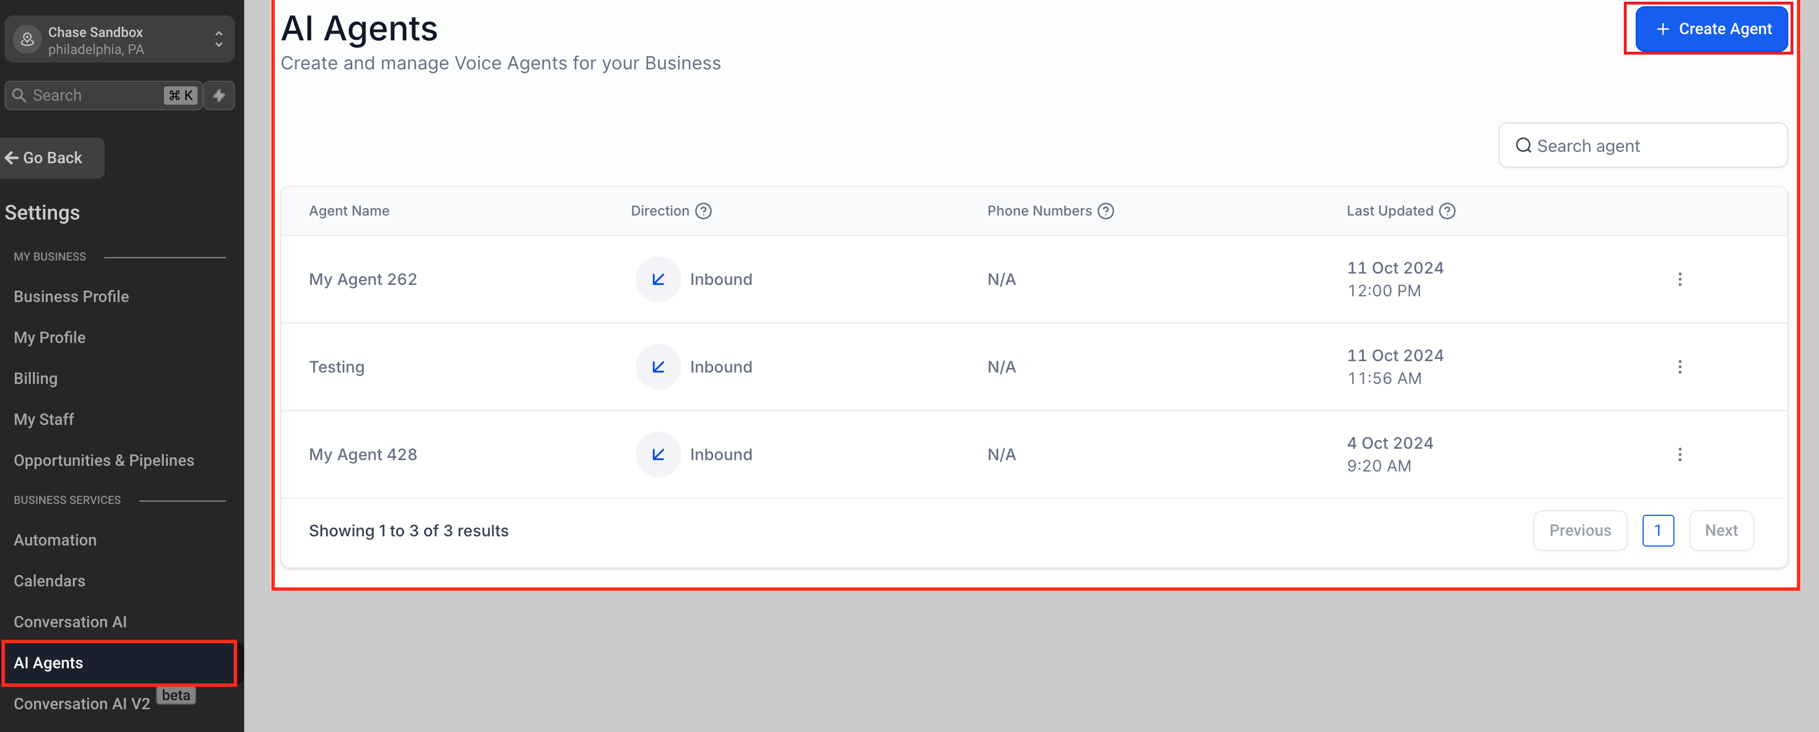Go back using the Go Back button

(x=52, y=158)
